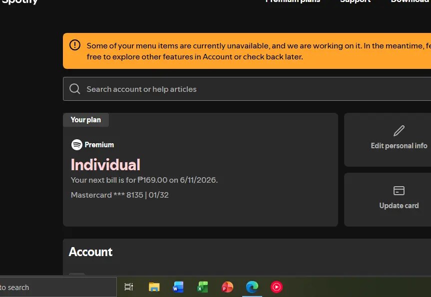Open the Download link in the header
431x297 pixels.
(x=411, y=1)
